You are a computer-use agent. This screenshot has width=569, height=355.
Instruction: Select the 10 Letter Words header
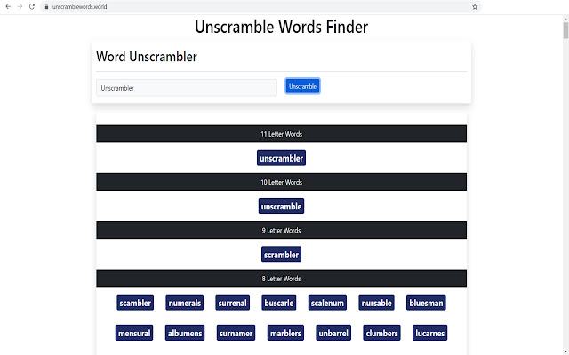pyautogui.click(x=281, y=182)
